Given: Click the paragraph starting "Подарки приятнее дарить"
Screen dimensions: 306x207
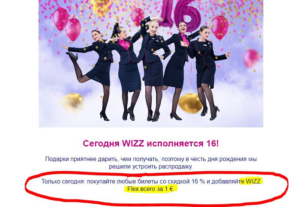Looking at the screenshot, I should [151, 163].
